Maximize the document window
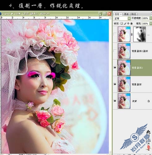This screenshot has width=152, height=155. pyautogui.click(x=105, y=14)
